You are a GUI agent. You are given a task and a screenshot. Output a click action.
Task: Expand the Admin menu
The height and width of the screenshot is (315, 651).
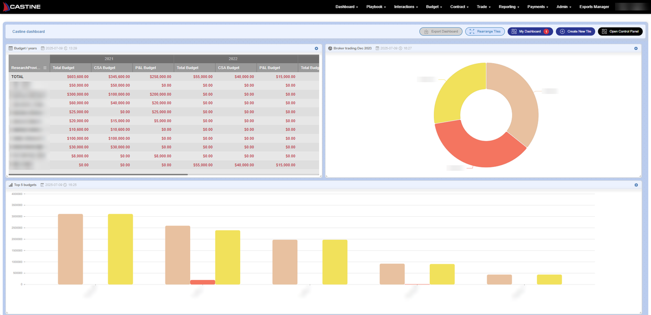564,7
